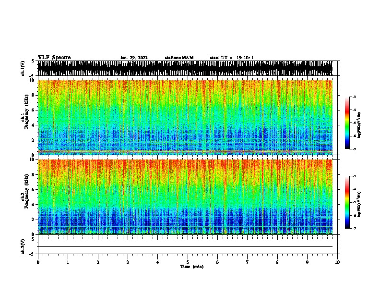Click time axis tick label "0"
The width and height of the screenshot is (380, 294).
click(x=38, y=262)
